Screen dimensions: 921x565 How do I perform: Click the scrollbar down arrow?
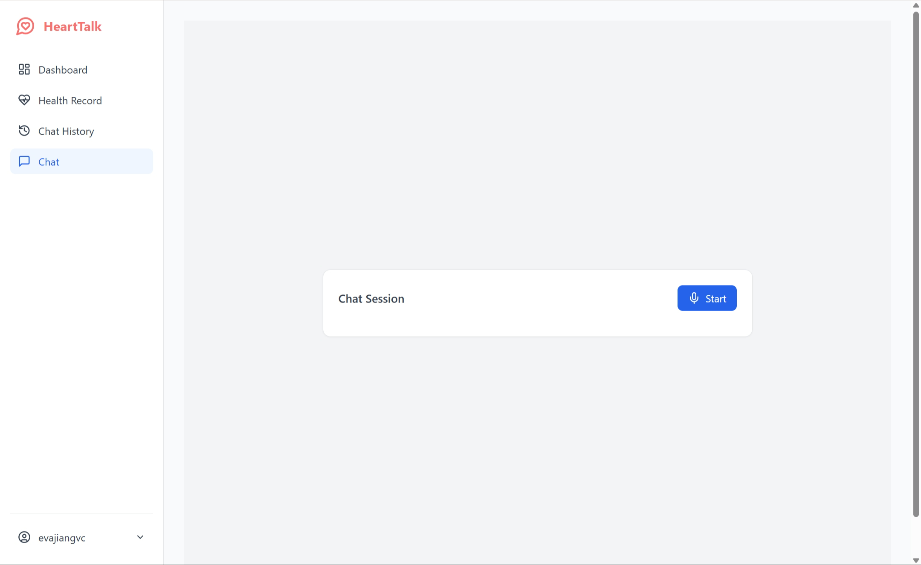915,560
